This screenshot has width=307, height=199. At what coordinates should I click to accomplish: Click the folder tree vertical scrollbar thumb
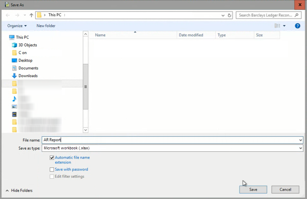tap(86, 87)
